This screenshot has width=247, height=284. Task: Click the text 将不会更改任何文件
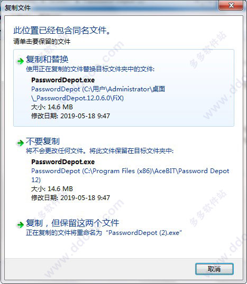point(54,150)
